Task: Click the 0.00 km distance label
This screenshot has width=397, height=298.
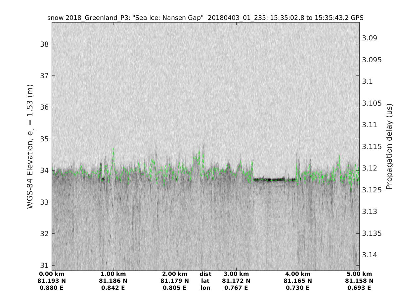Action: [x=52, y=274]
